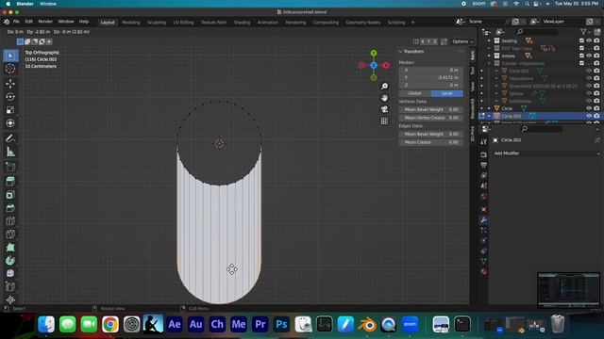
Task: Switch to Modeling workspace tab
Action: (x=131, y=23)
